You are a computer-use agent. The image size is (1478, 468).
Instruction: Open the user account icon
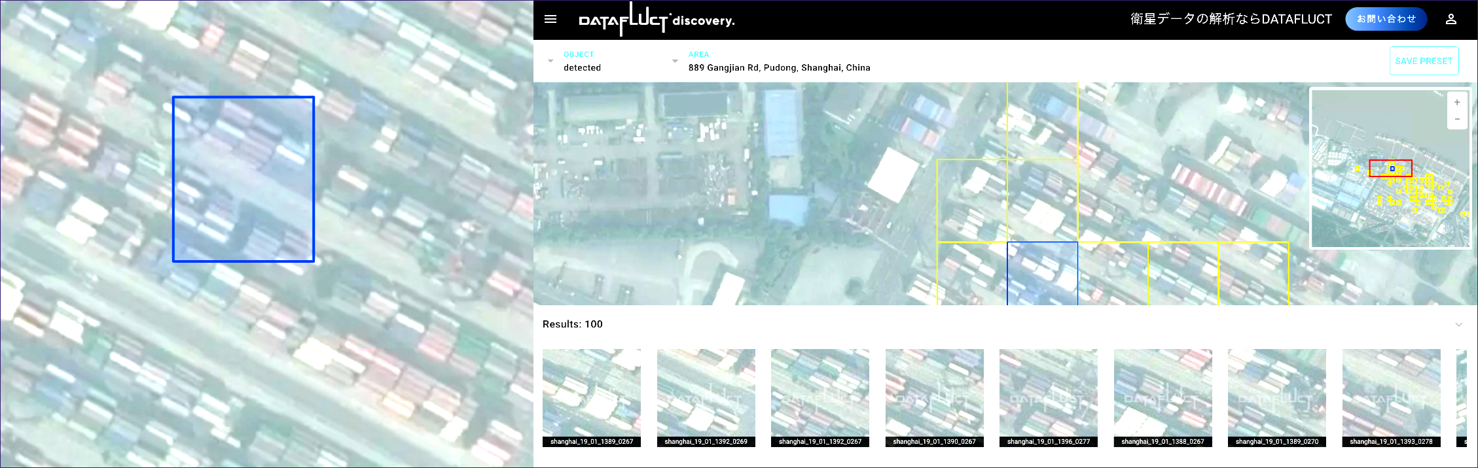[x=1451, y=20]
